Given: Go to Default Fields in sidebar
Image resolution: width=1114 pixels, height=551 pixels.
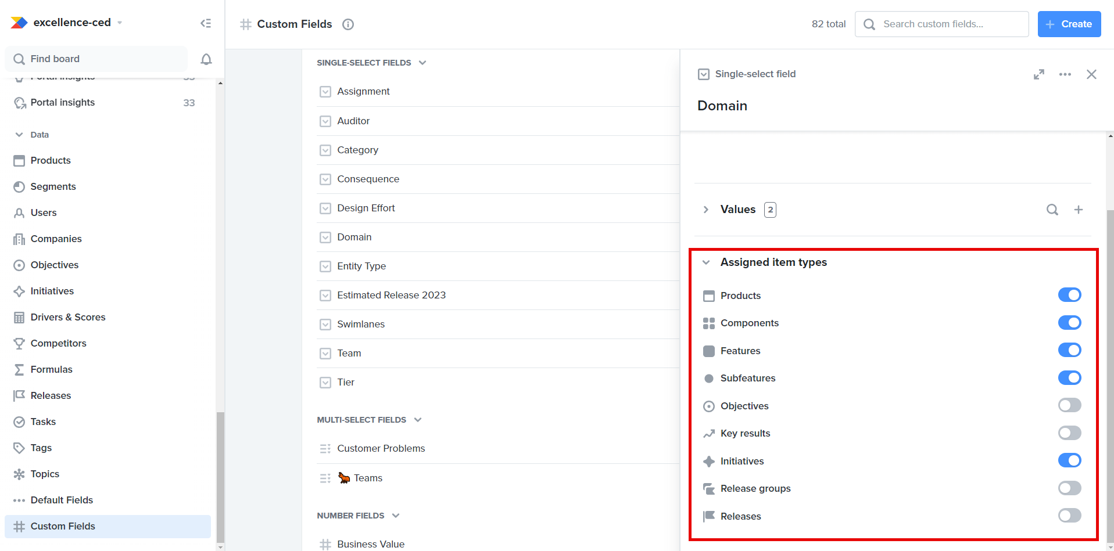Looking at the screenshot, I should pyautogui.click(x=62, y=500).
